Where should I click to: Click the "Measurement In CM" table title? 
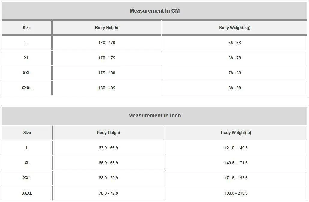[154, 11]
